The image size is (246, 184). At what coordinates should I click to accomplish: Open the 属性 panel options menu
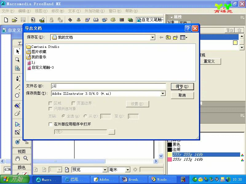coord(242,17)
